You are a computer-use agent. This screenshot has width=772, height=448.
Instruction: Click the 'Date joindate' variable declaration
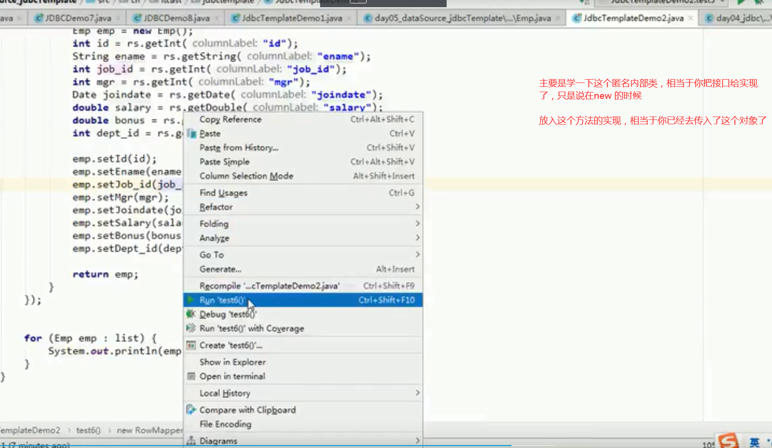(x=112, y=94)
